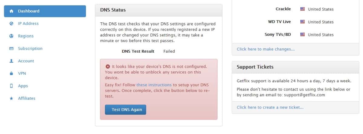Viewport: 363px width, 134px height.
Task: Click the Regions globe icon
Action: [11, 36]
